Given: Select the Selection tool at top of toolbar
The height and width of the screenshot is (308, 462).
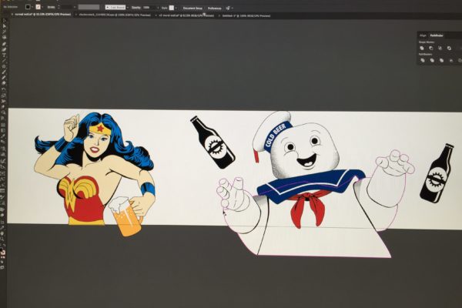Looking at the screenshot, I should pos(4,21).
